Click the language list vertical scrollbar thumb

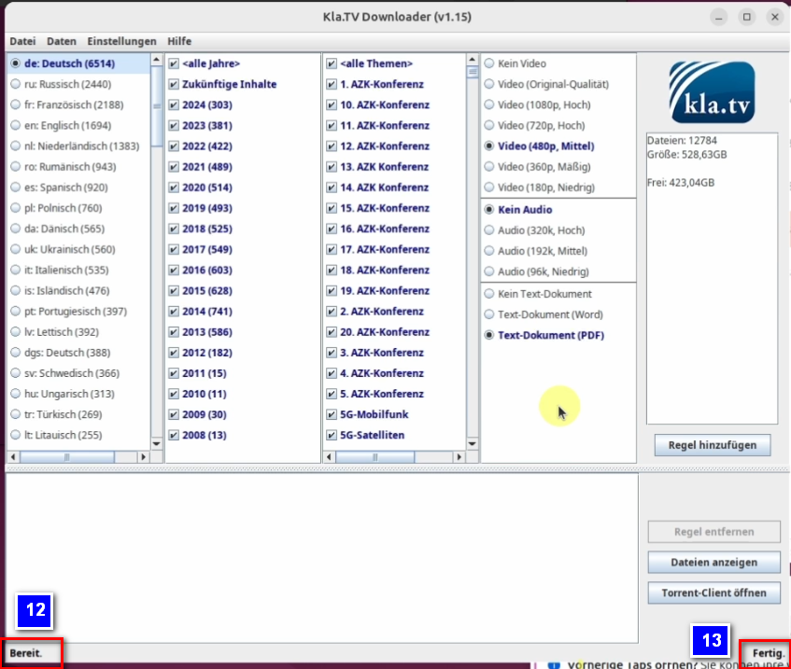pos(156,106)
